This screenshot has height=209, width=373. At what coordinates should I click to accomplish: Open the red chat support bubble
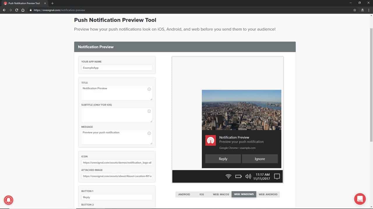360,199
